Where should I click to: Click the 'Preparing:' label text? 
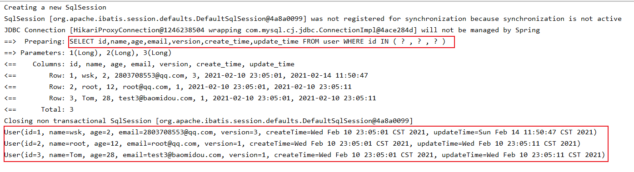(x=45, y=41)
